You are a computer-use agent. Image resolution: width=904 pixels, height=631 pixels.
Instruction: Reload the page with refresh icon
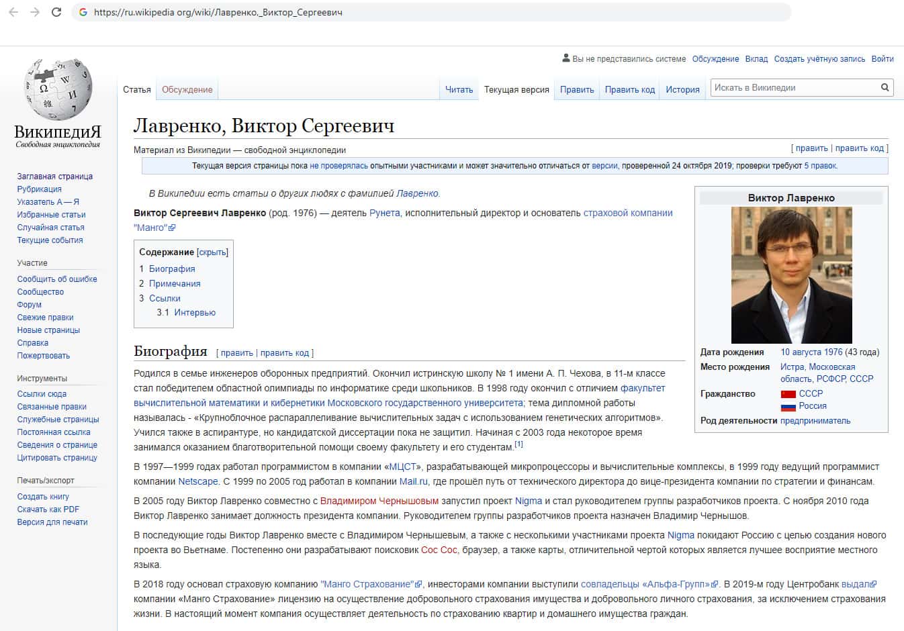pos(56,12)
